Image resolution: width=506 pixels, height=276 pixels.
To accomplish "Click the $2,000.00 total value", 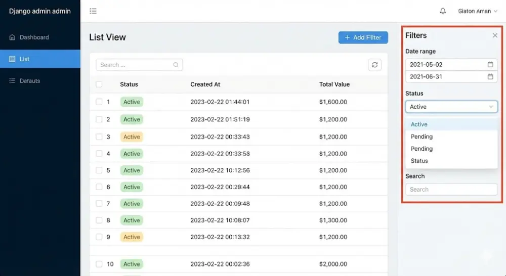I will point(333,264).
